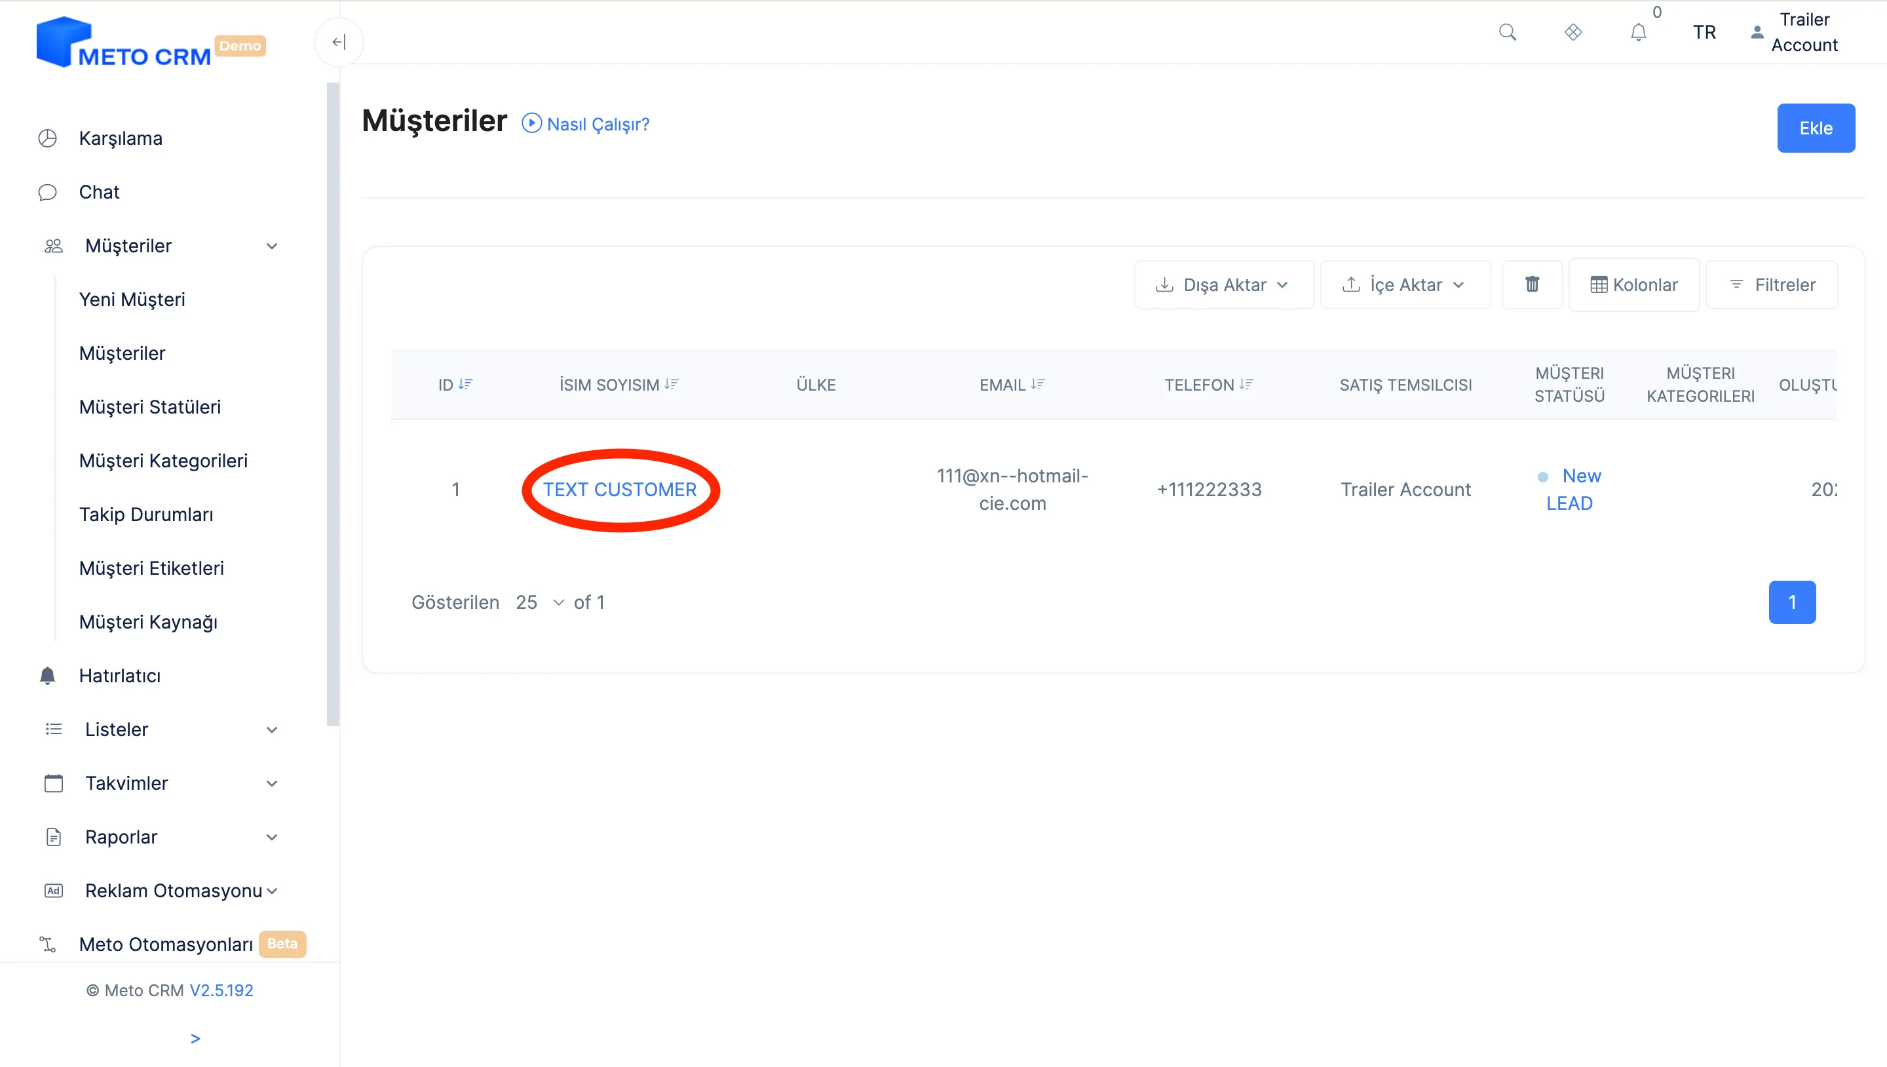Screen dimensions: 1887x1067
Task: Open Karşılama in the sidebar
Action: click(x=121, y=138)
